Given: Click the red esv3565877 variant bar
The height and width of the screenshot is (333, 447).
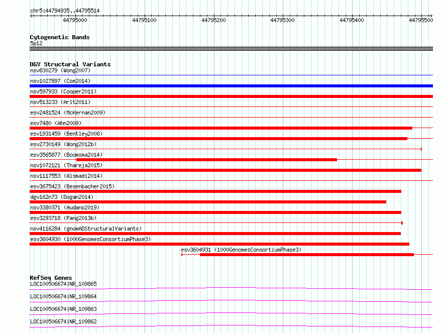Looking at the screenshot, I should [x=207, y=160].
